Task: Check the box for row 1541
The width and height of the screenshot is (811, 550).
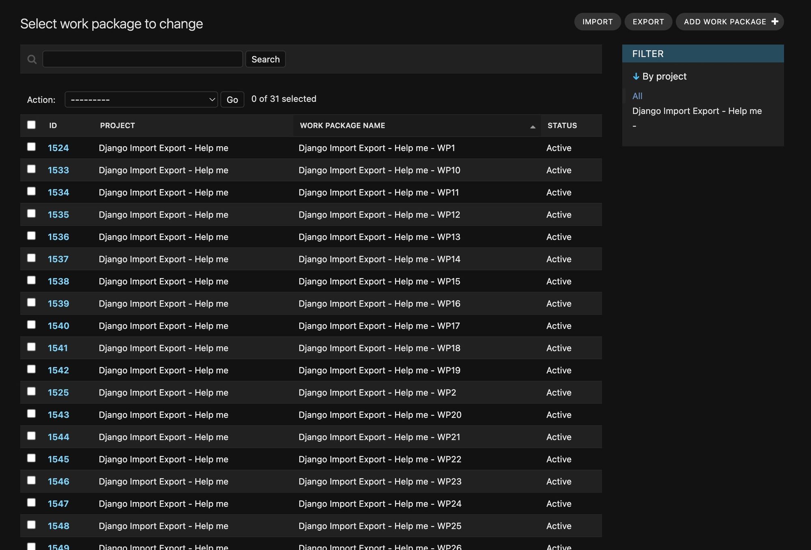Action: pyautogui.click(x=31, y=347)
